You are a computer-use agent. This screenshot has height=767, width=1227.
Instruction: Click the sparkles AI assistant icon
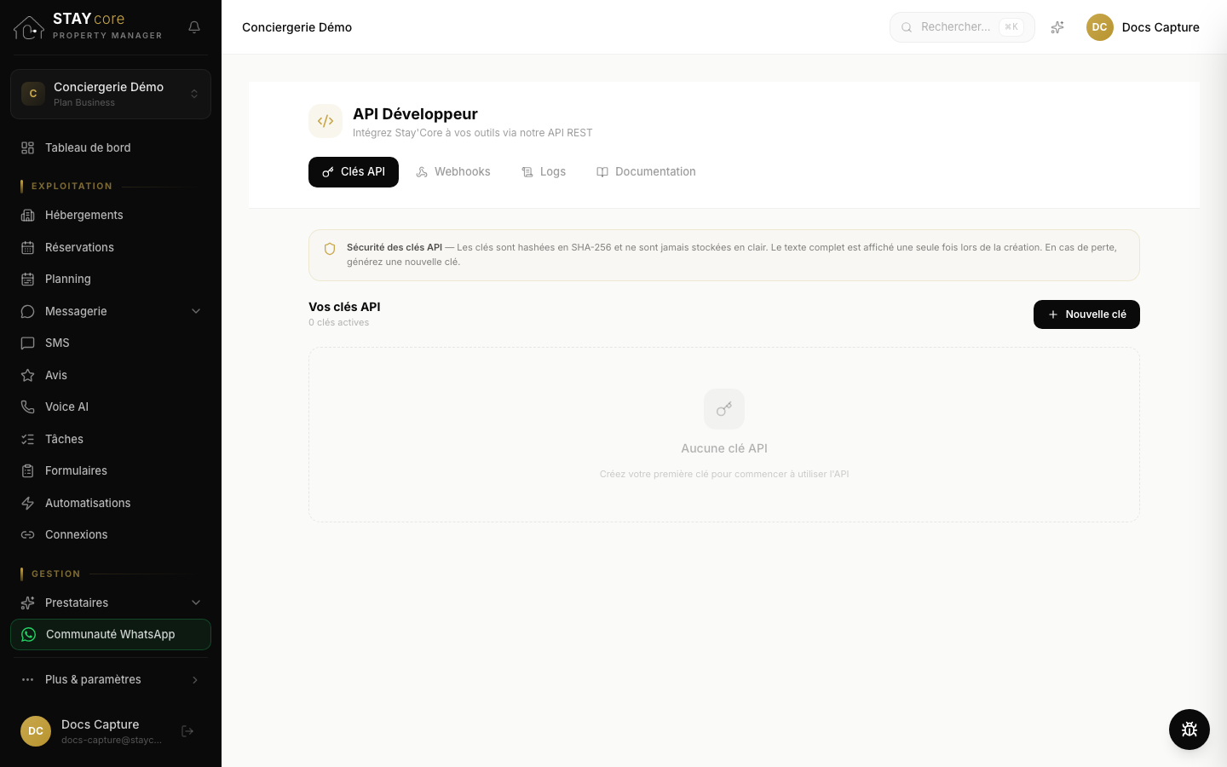(1057, 27)
